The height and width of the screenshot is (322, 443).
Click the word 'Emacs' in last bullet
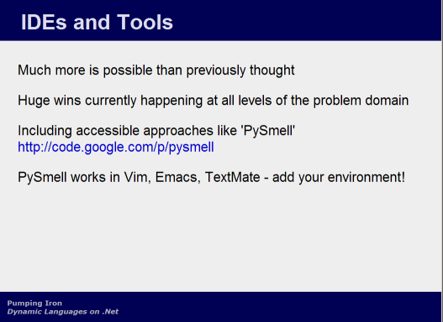click(x=177, y=178)
